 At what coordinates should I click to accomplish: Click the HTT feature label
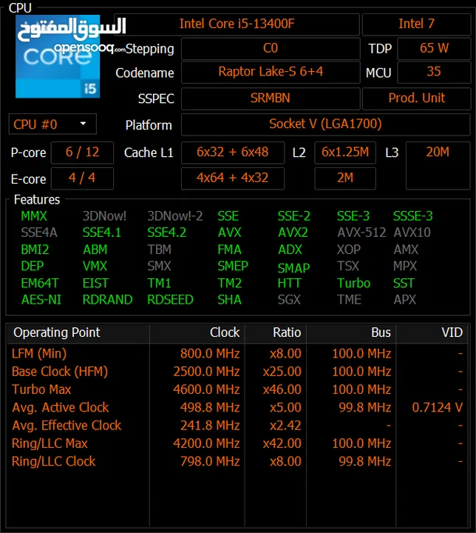point(289,283)
